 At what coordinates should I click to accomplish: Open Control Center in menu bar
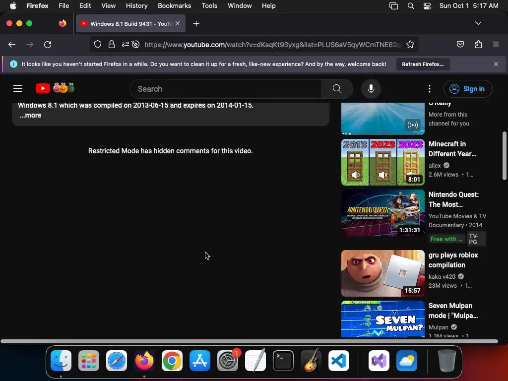pyautogui.click(x=427, y=6)
